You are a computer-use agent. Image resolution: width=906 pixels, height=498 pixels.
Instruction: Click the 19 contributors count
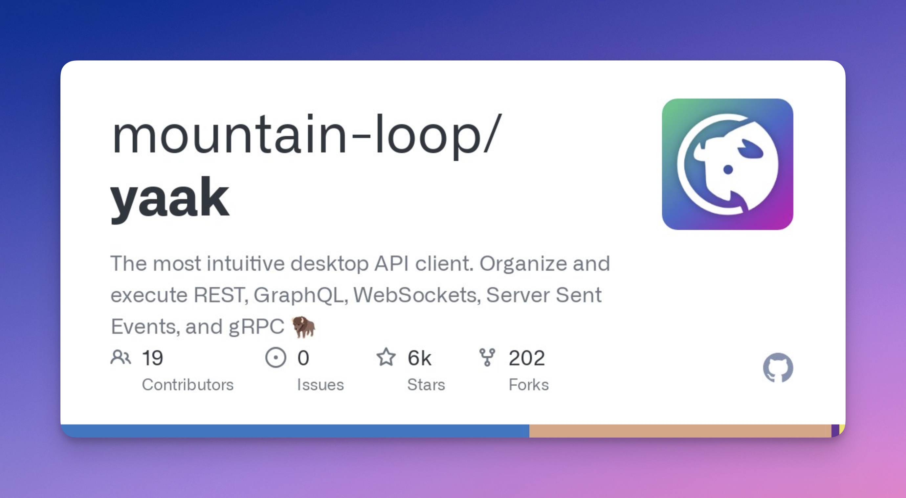(x=152, y=358)
